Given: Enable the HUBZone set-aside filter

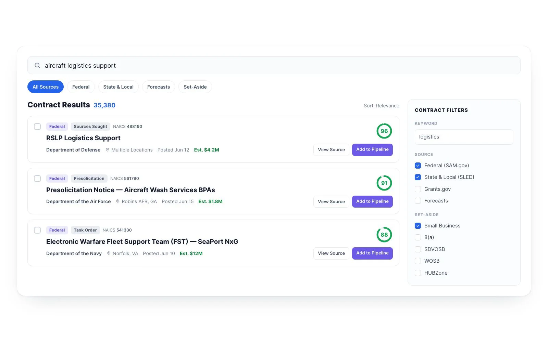Looking at the screenshot, I should [x=418, y=273].
